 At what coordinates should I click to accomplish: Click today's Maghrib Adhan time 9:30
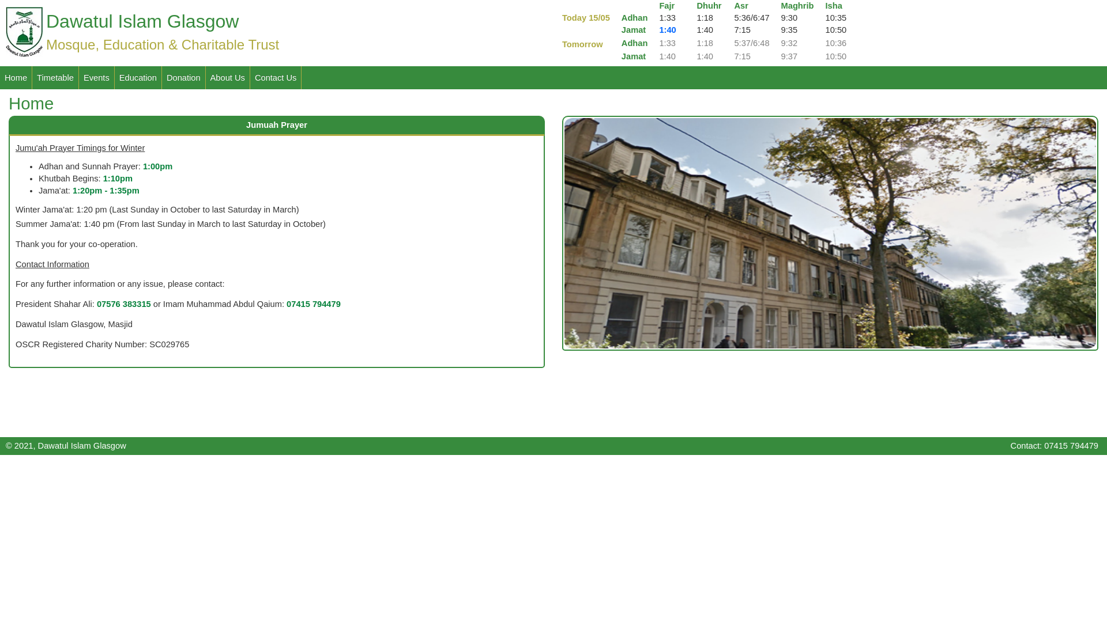[x=789, y=18]
